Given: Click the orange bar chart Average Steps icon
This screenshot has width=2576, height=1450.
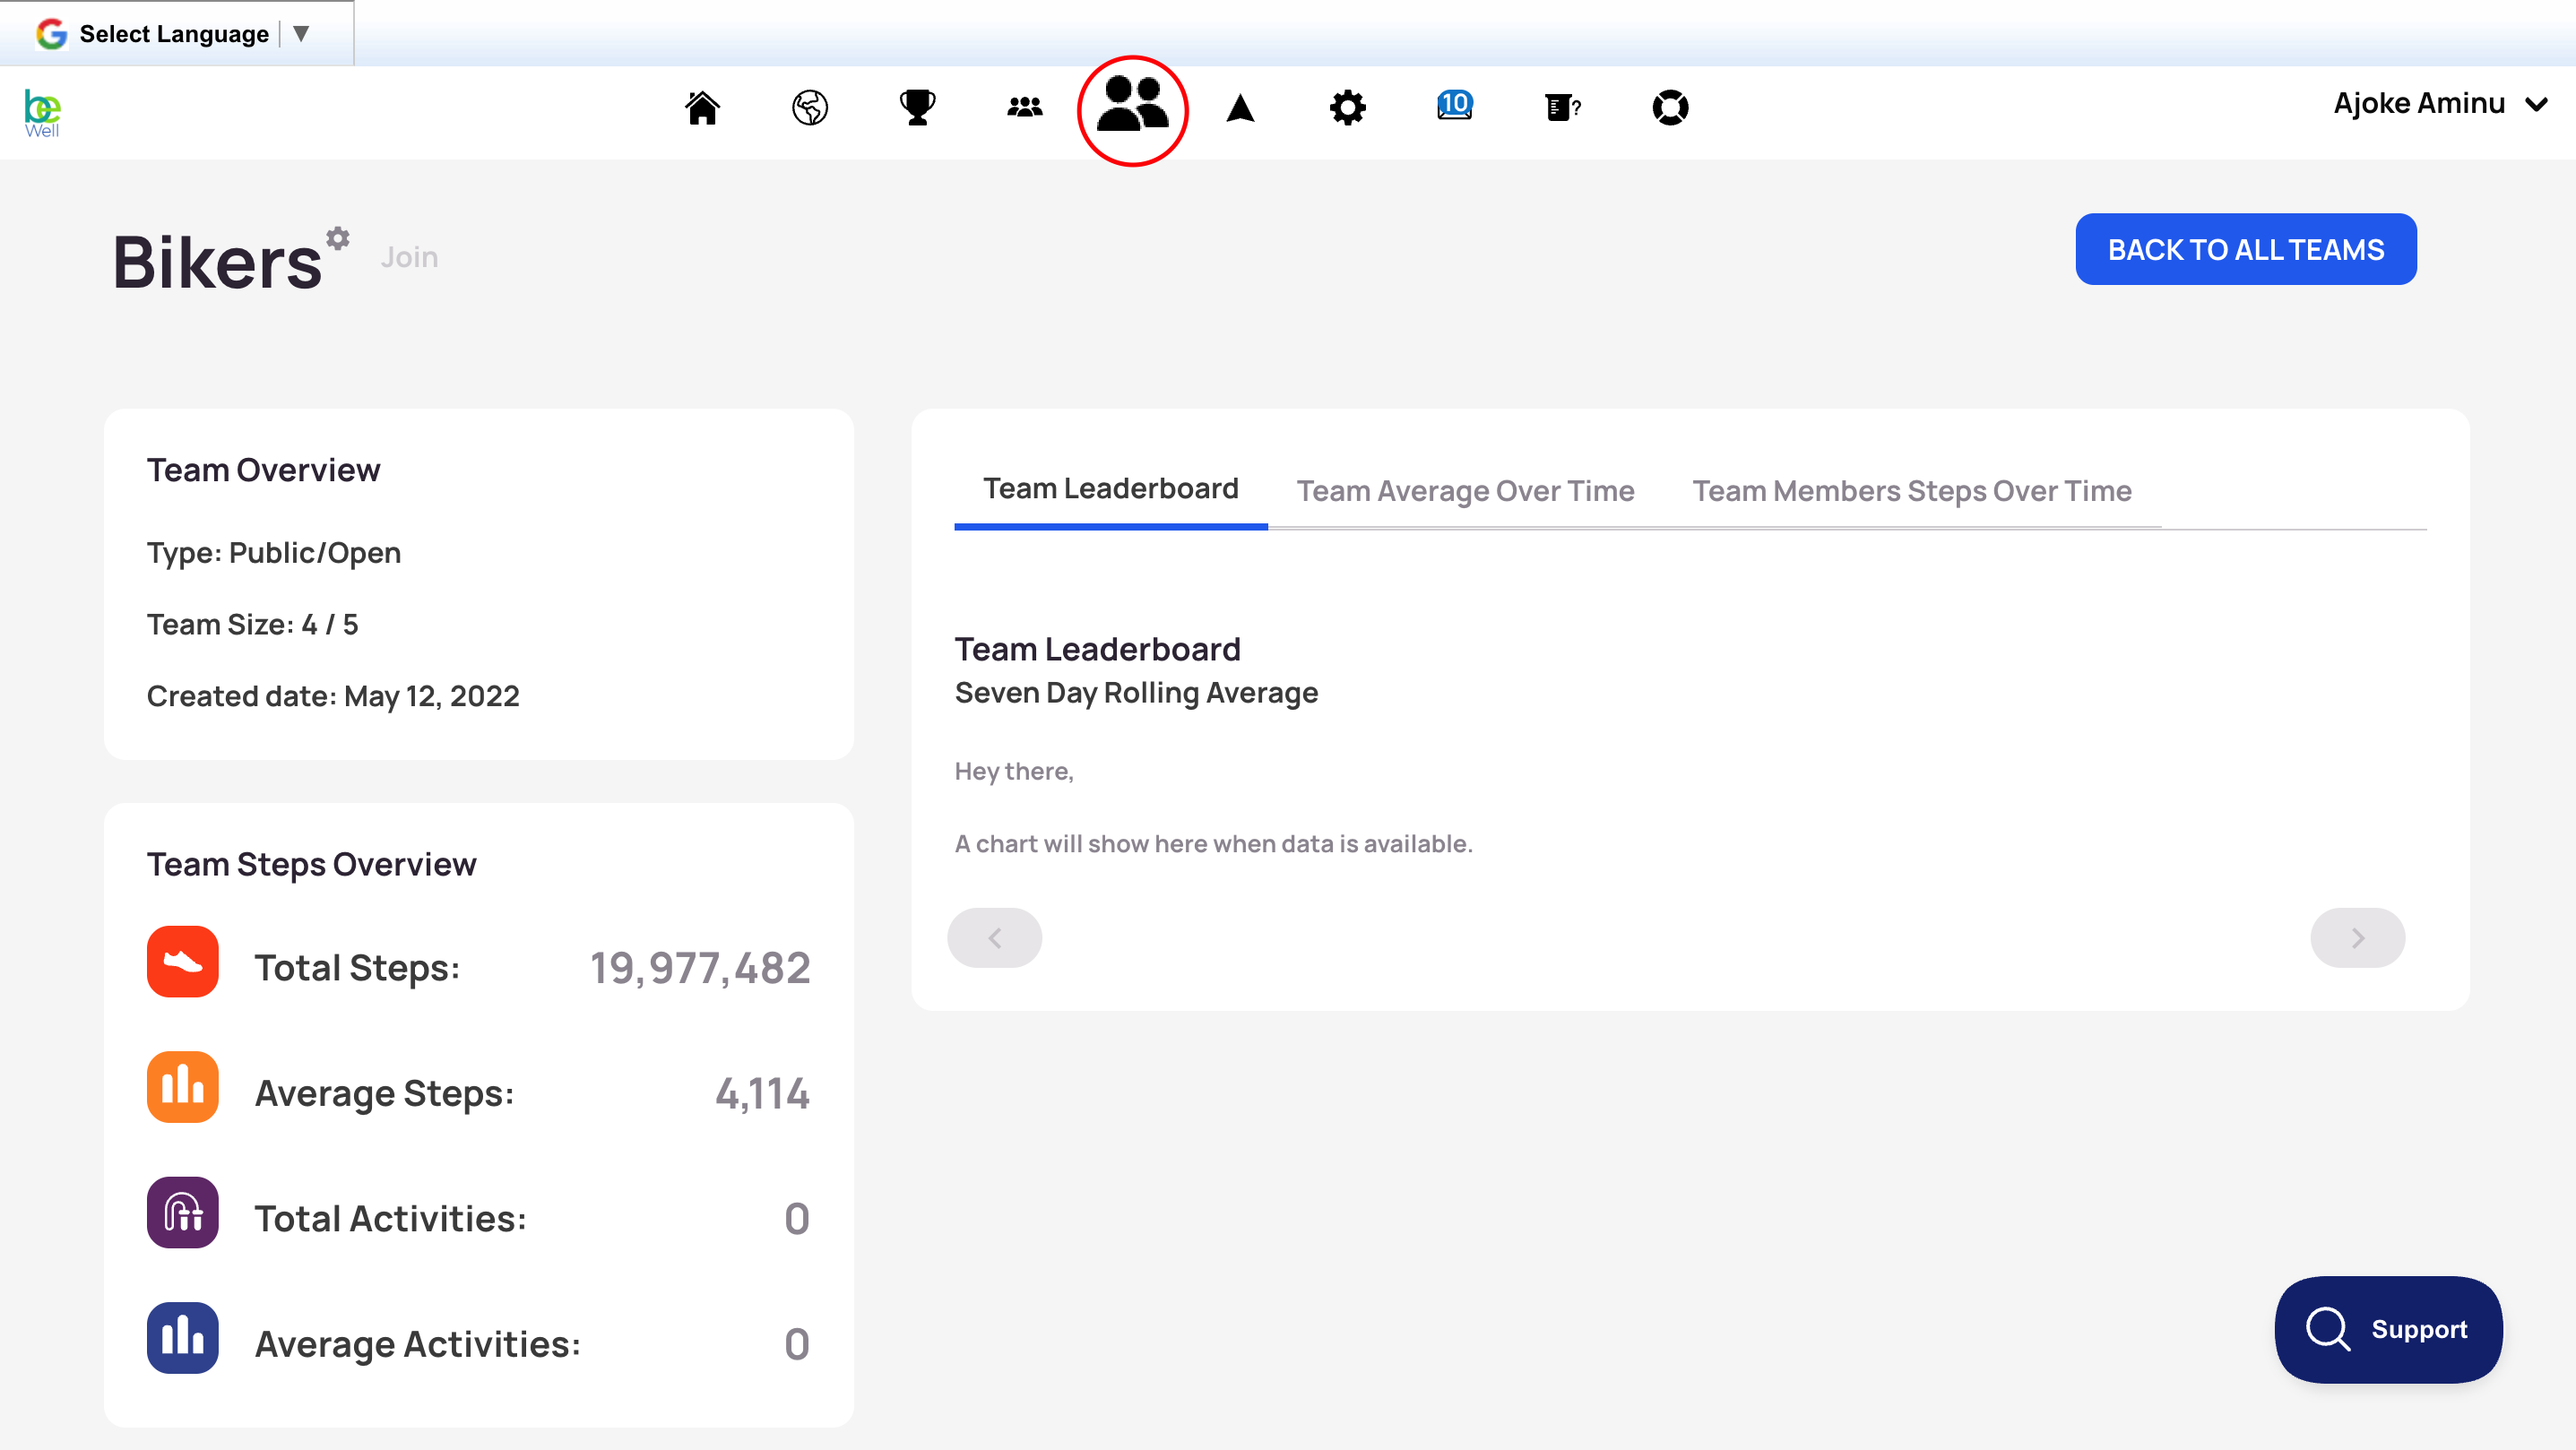Looking at the screenshot, I should point(183,1087).
